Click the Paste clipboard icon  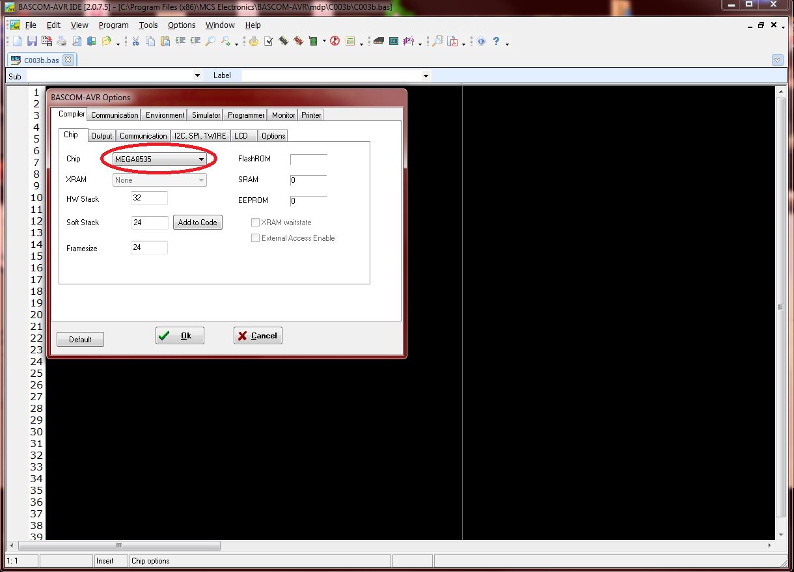[x=165, y=42]
